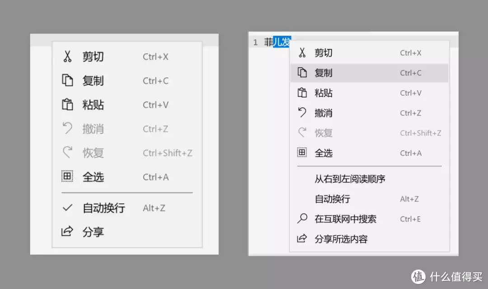Toggle 从右到左阅读顺序 reading order
This screenshot has width=488, height=289.
click(x=350, y=179)
